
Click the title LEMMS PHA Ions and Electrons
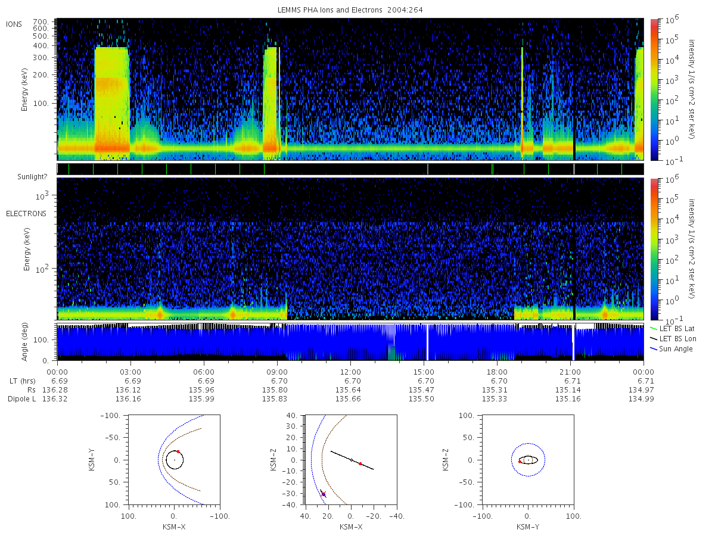coord(329,10)
